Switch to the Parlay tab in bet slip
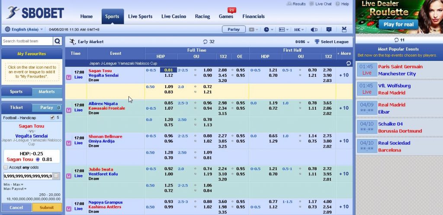Image resolution: width=443 pixels, height=215 pixels. coord(47,107)
